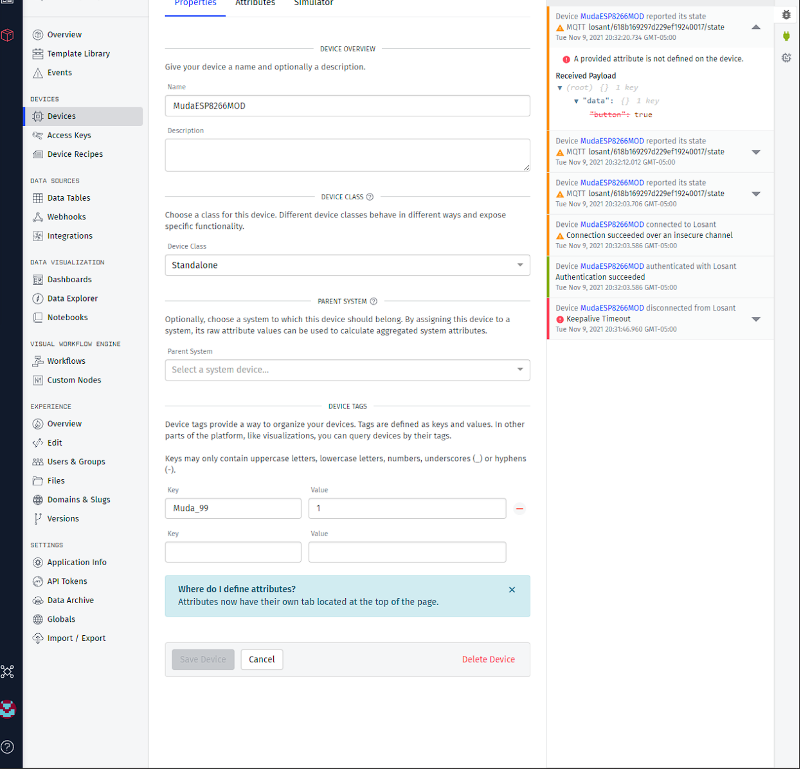
Task: Collapse the root node in Received Payload
Action: click(560, 88)
